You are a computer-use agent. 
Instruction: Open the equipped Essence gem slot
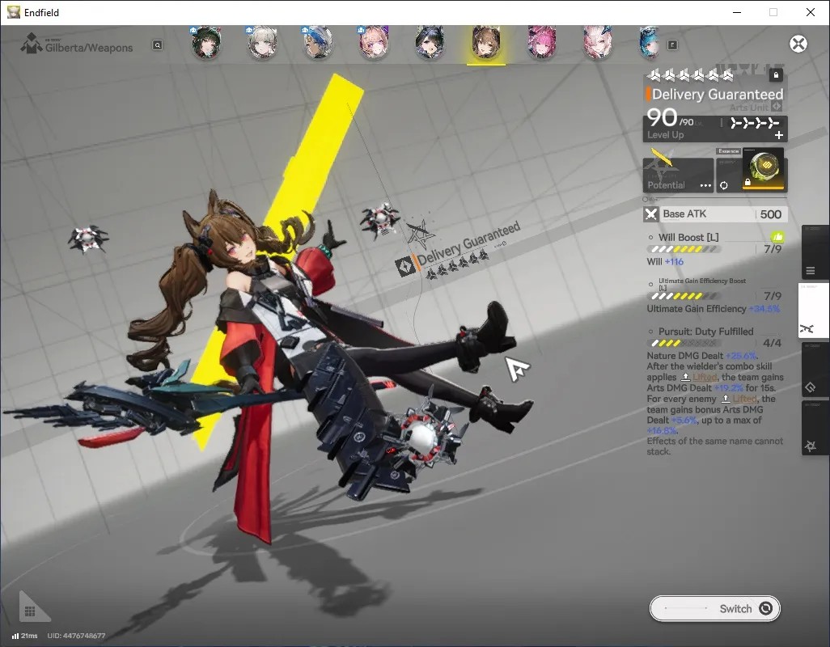764,169
